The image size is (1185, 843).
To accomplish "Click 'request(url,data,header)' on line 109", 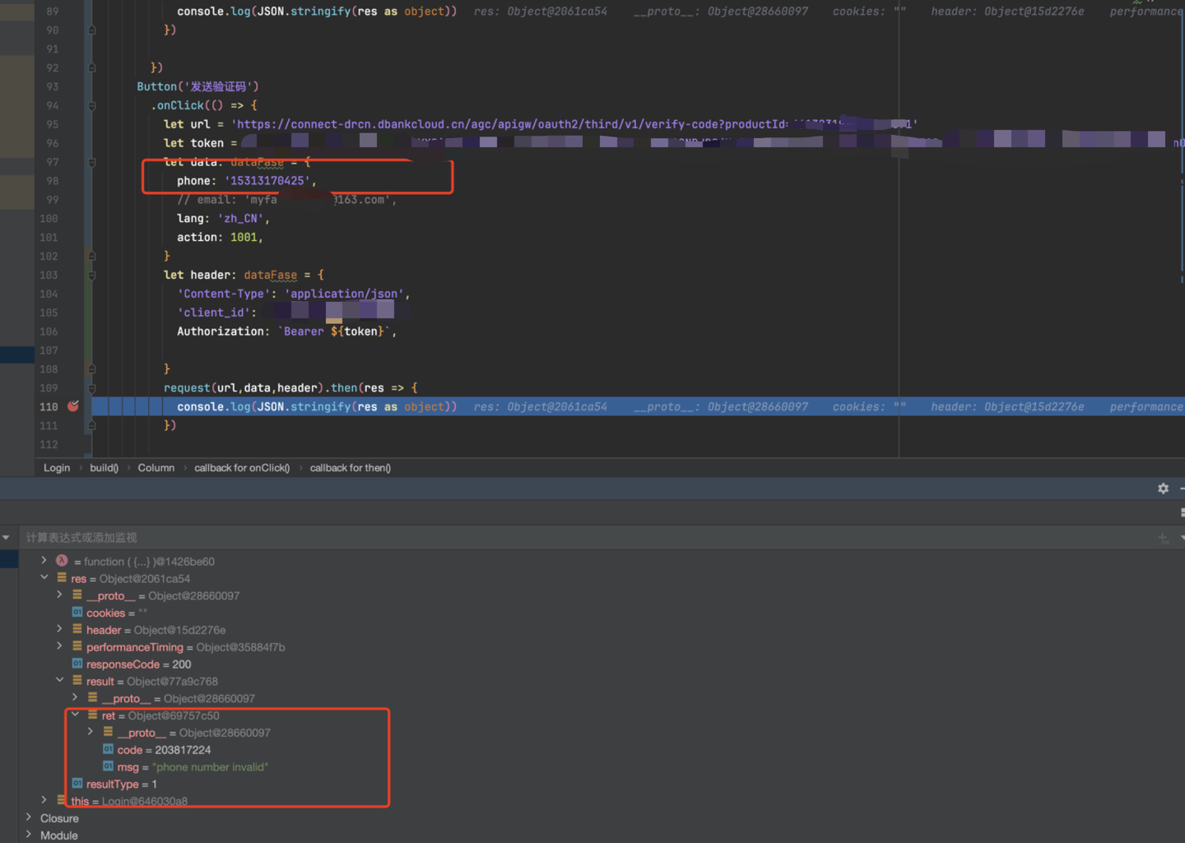I will pos(244,388).
